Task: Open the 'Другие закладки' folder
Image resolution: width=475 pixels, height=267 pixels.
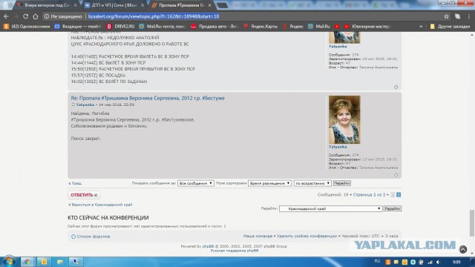Action: point(450,27)
